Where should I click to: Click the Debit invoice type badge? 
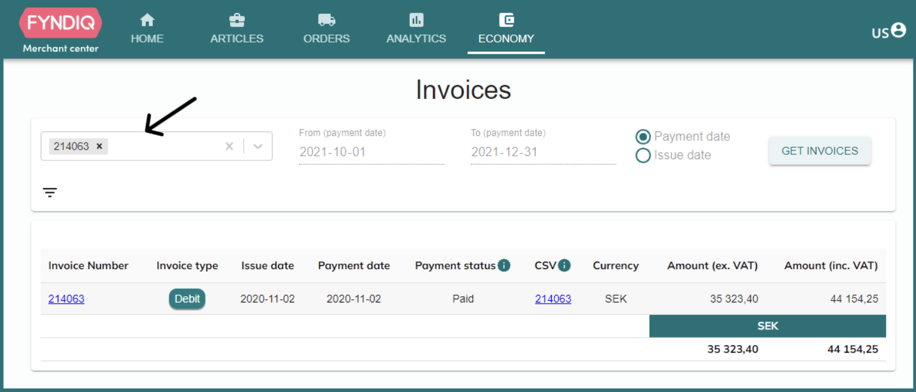coord(187,299)
